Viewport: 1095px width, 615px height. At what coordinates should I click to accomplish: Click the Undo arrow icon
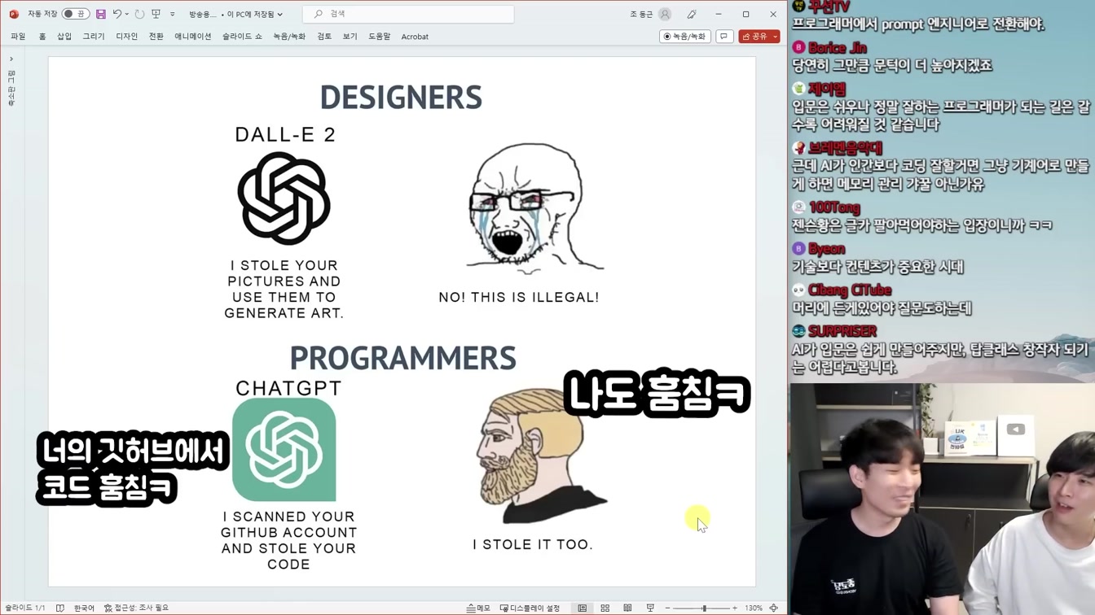117,14
